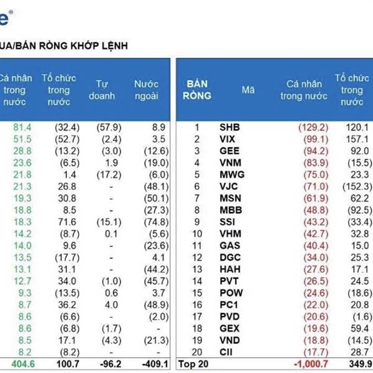Select stock code SHB in rank 1
Viewport: 373px width, 373px height.
pos(229,127)
